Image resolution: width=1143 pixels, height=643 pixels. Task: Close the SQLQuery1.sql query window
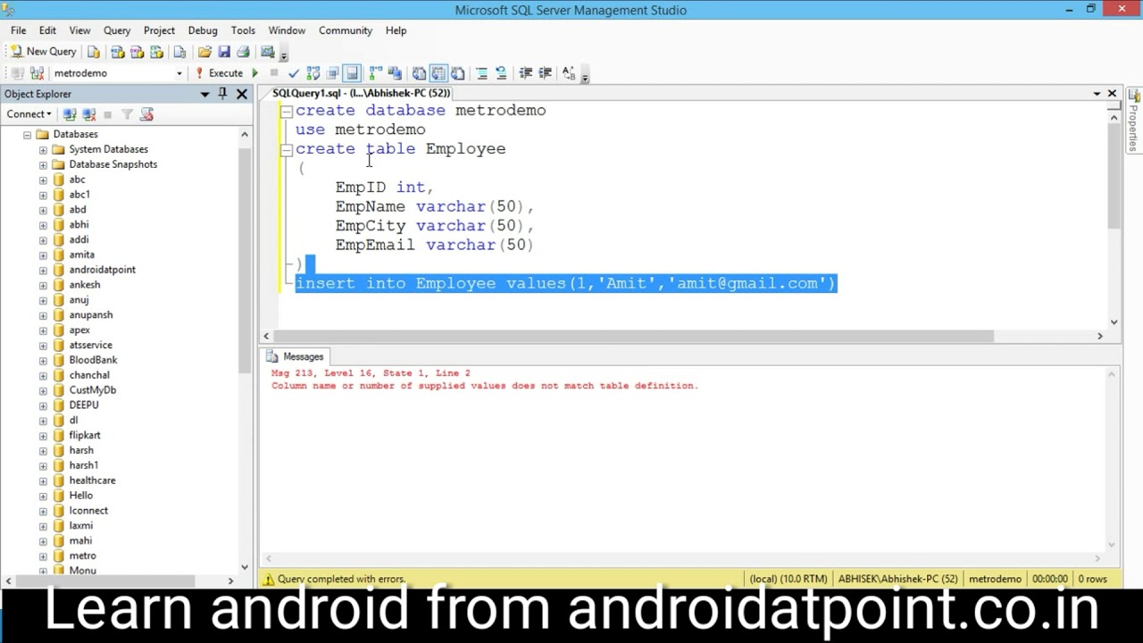click(x=1112, y=93)
